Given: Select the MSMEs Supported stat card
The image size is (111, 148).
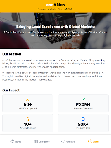Looking at the screenshot, I should coord(28,103).
